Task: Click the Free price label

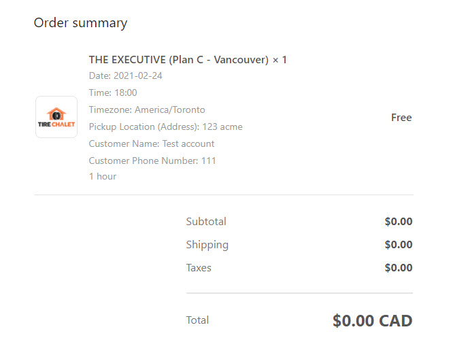Action: point(401,118)
